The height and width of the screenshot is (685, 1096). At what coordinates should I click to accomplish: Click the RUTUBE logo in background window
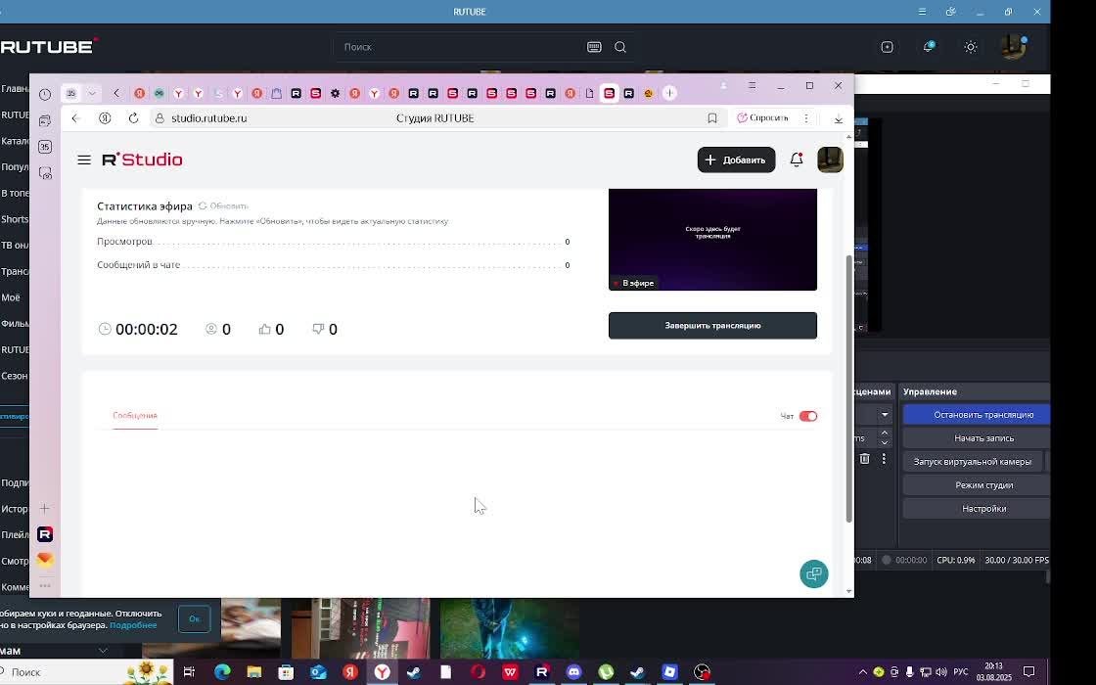click(x=49, y=46)
